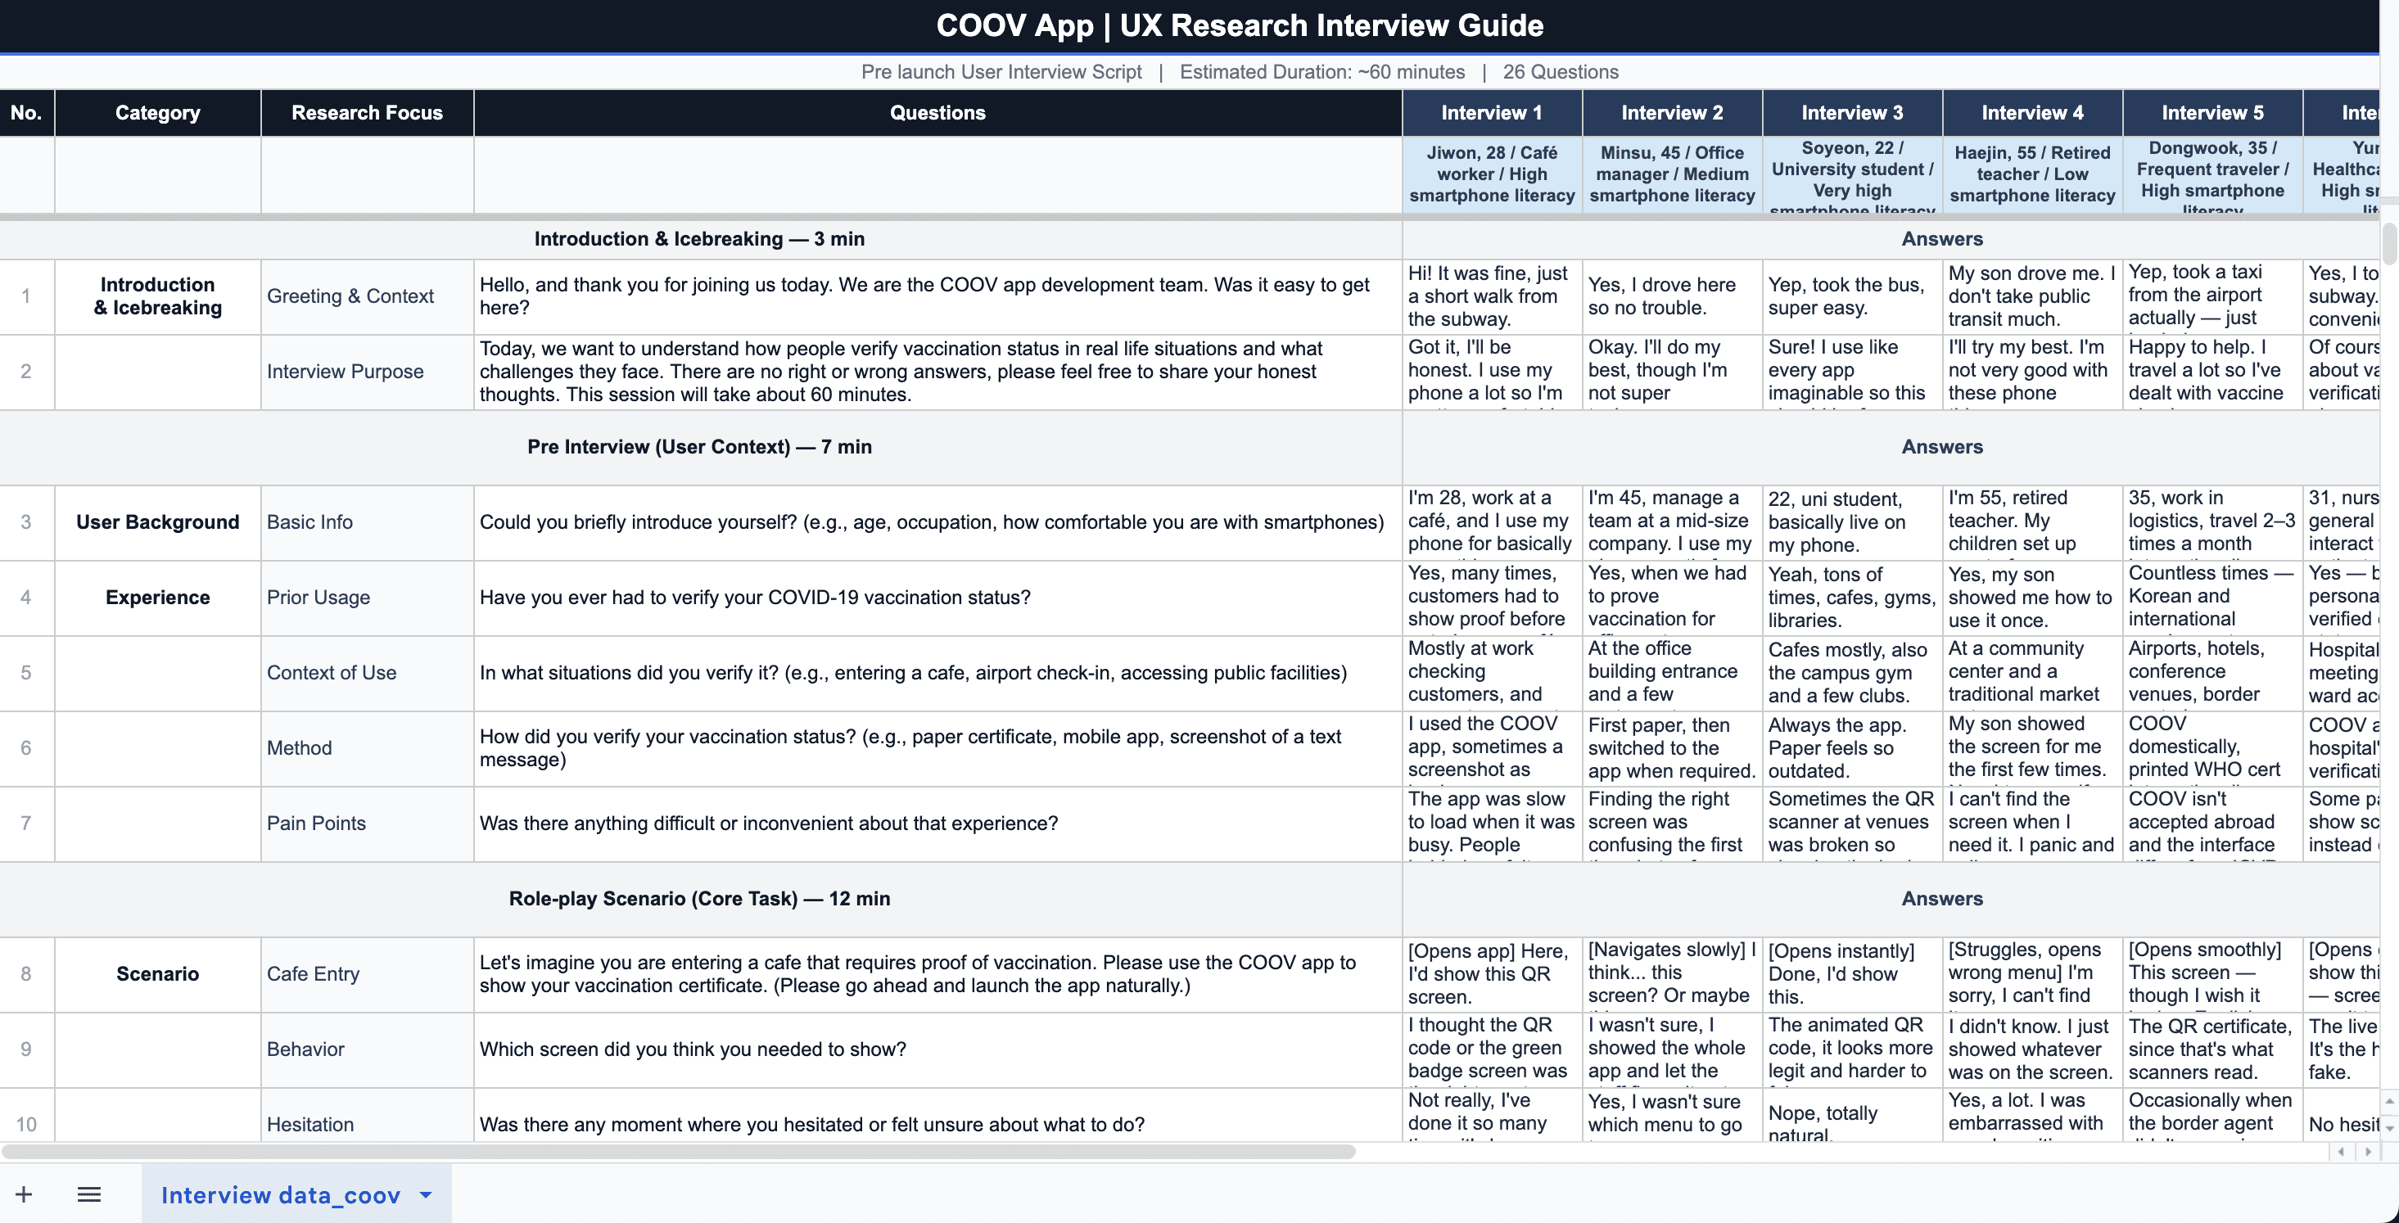Screen dimensions: 2399x1223
Task: Click the scroll-left arrow at bottom right
Action: click(2341, 1153)
